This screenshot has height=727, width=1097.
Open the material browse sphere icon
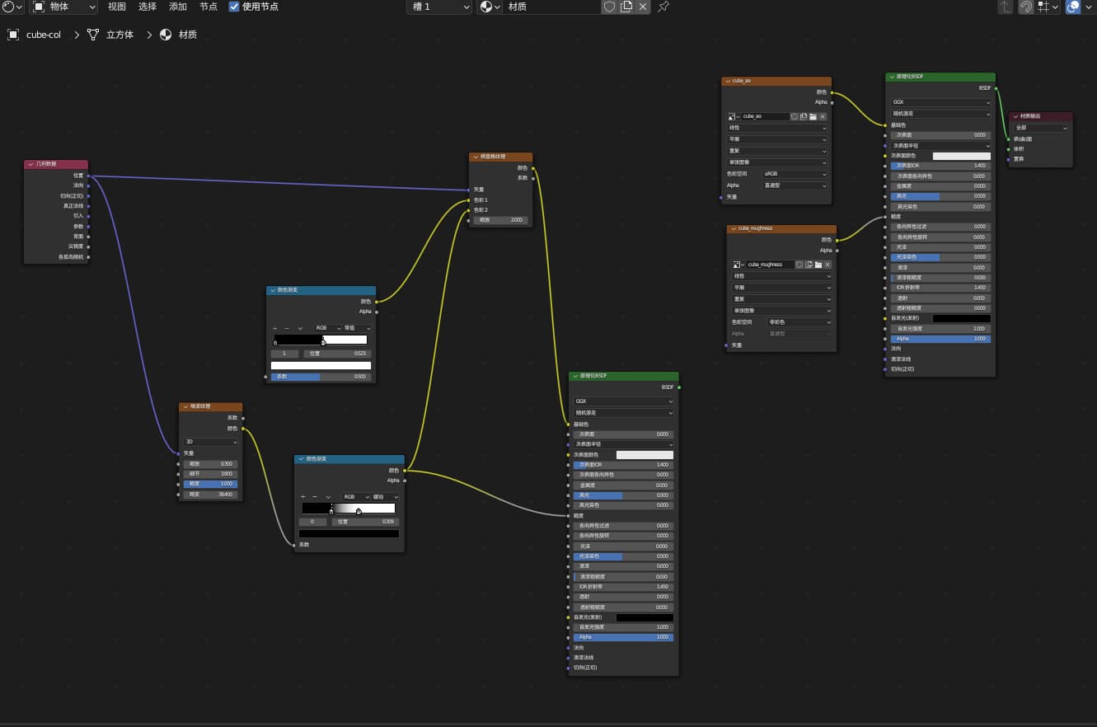[487, 7]
